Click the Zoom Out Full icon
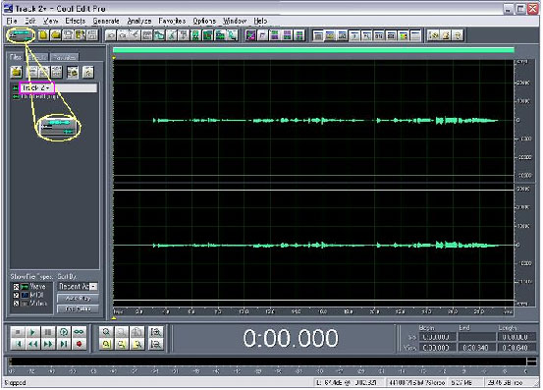 [x=136, y=332]
